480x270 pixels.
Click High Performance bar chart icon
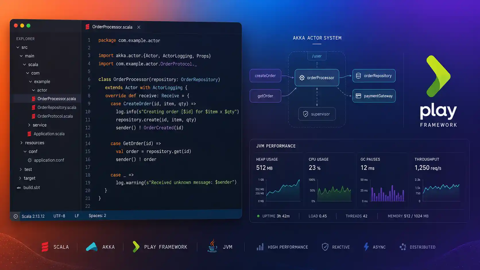tap(260, 247)
